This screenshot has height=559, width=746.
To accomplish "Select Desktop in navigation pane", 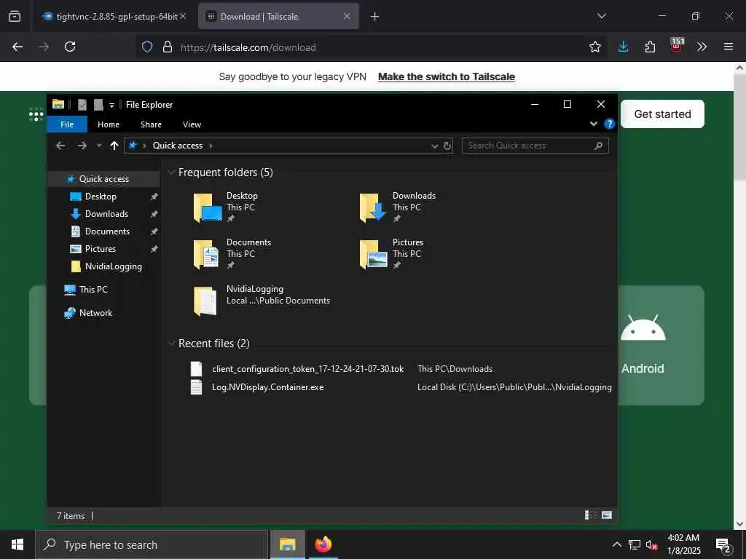I will (x=103, y=197).
